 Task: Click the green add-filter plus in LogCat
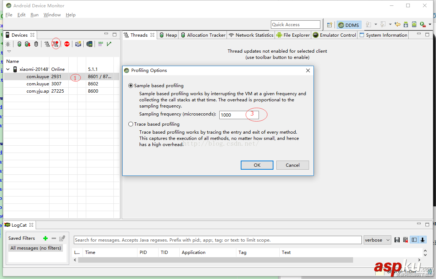pyautogui.click(x=45, y=238)
